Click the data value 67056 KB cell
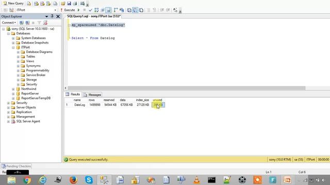Viewport: 330px width, 185px height. click(126, 105)
